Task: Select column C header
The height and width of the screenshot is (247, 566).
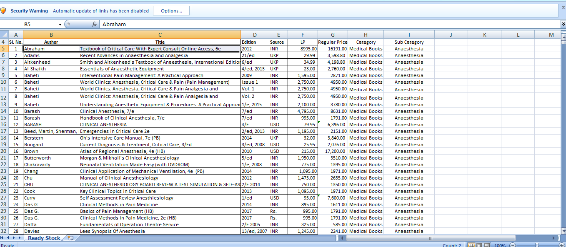Action: (160, 35)
